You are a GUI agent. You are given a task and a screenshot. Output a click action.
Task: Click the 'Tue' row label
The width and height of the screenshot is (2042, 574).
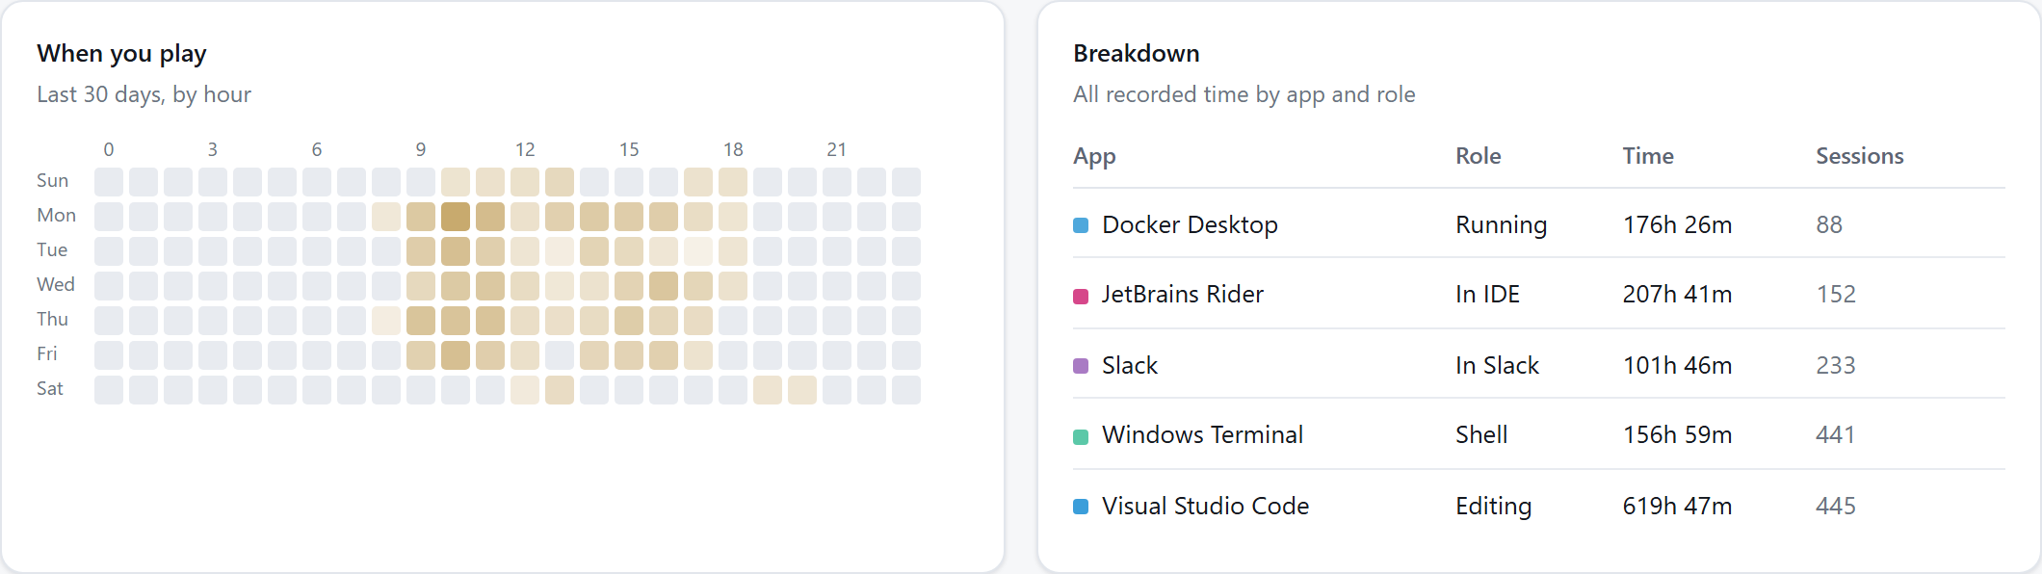(52, 250)
